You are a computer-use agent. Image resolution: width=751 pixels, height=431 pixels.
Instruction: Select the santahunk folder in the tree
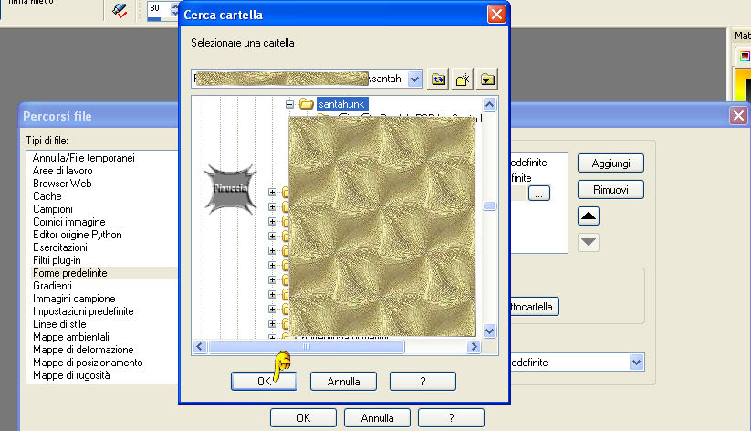pos(341,104)
